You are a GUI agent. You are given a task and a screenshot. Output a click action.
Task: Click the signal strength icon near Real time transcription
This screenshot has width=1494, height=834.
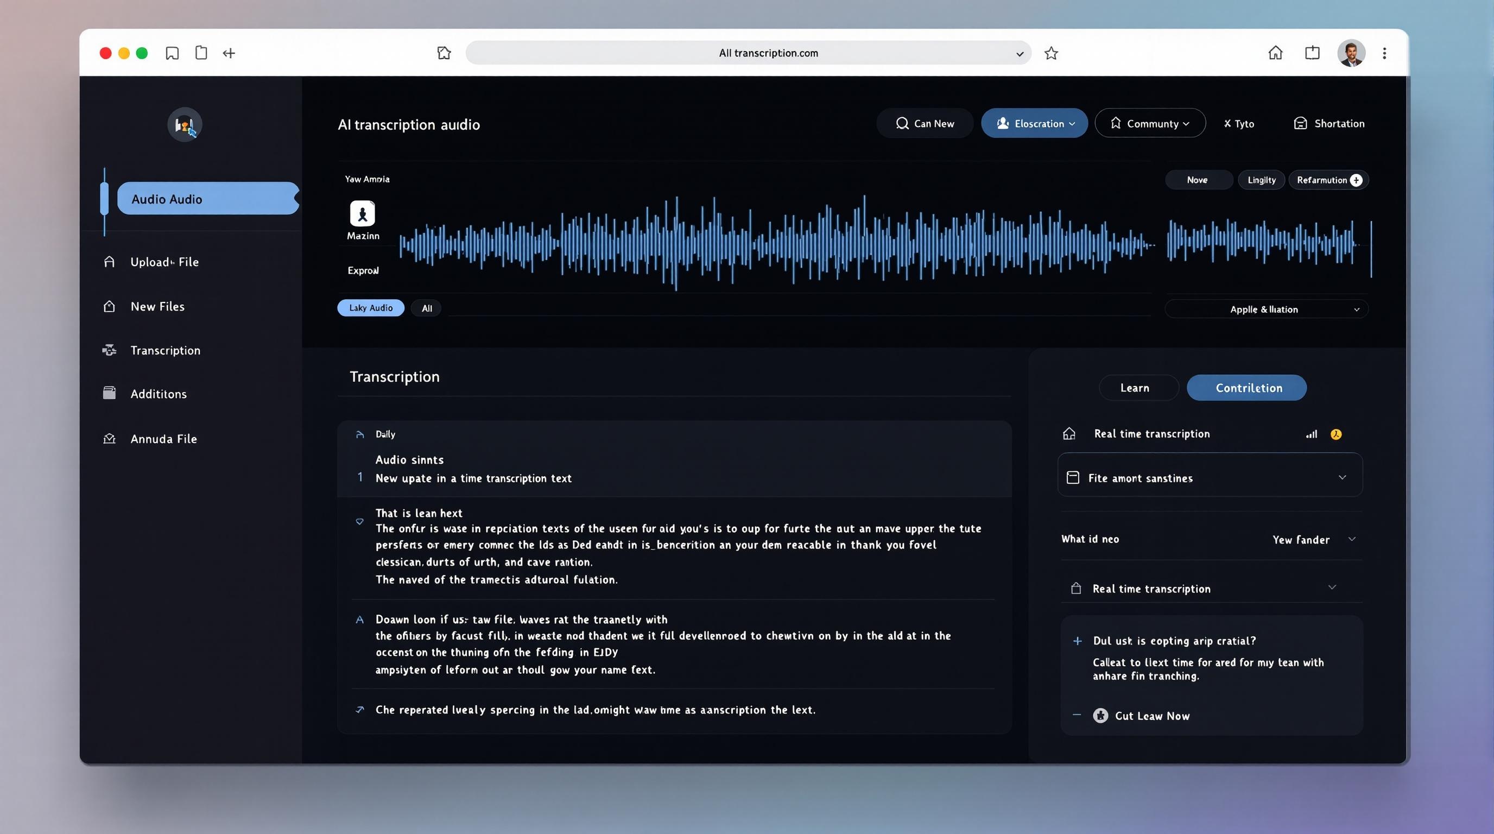coord(1311,433)
